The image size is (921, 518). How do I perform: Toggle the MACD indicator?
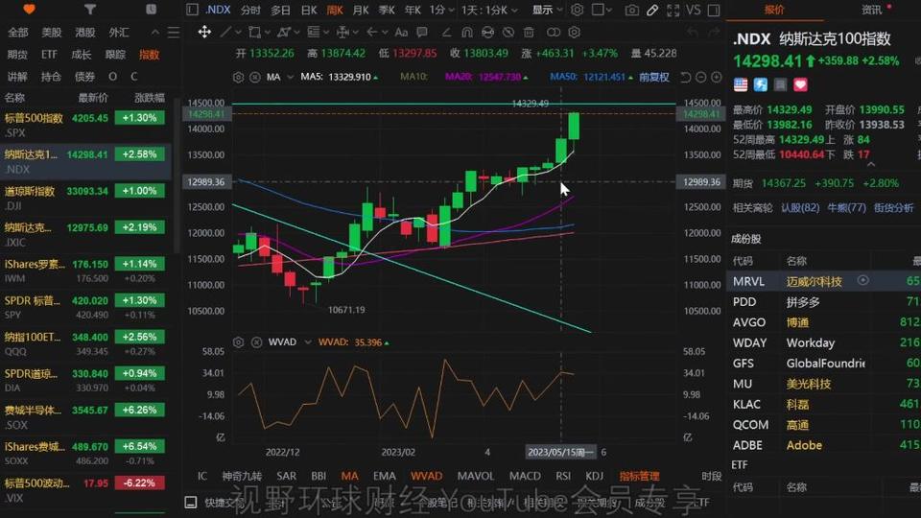525,476
